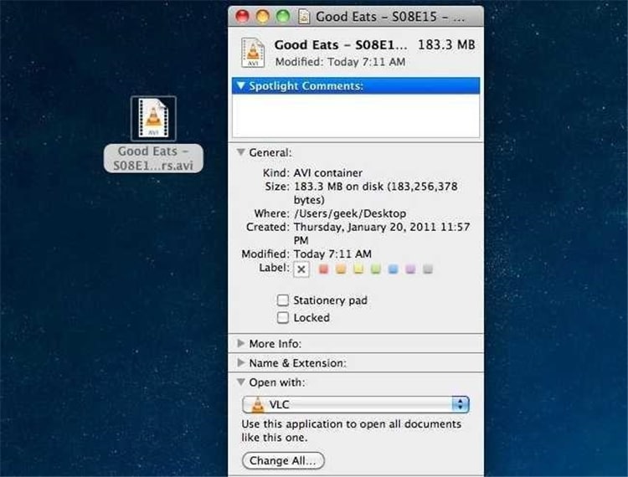628x477 pixels.
Task: Expand the More Info section
Action: pos(240,343)
